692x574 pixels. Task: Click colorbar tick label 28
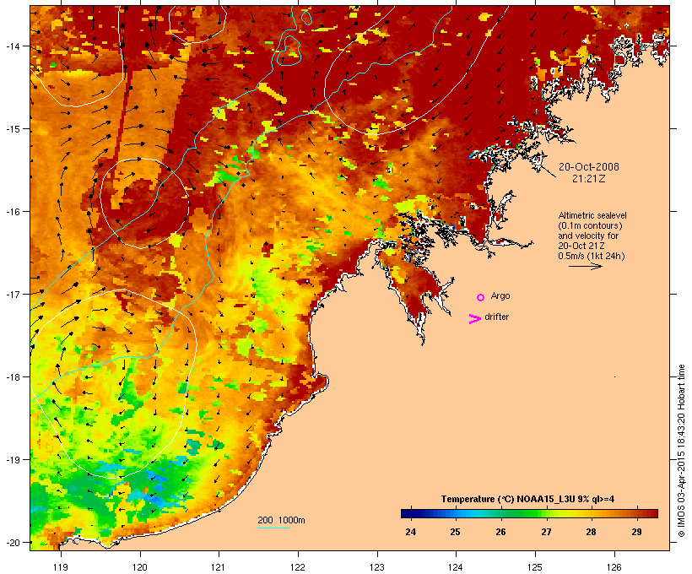591,532
